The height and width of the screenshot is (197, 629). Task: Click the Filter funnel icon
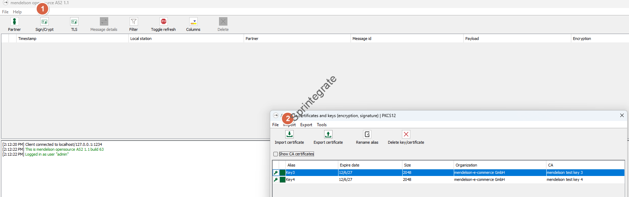tap(134, 22)
